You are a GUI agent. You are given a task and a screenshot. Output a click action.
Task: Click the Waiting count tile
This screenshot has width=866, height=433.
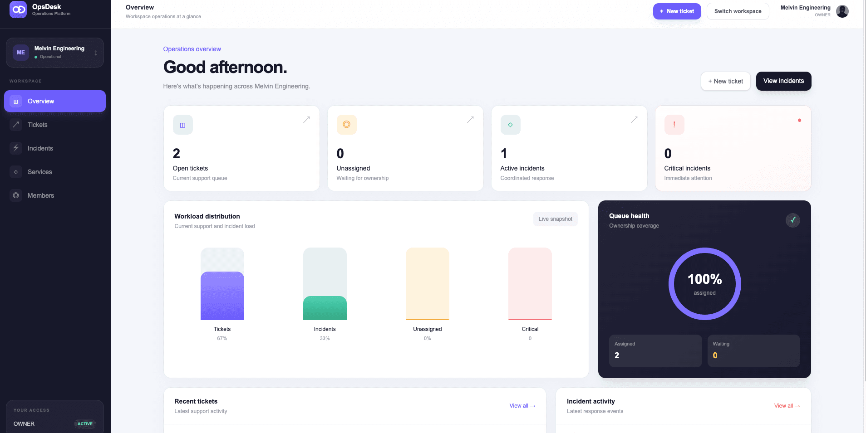[x=753, y=351]
